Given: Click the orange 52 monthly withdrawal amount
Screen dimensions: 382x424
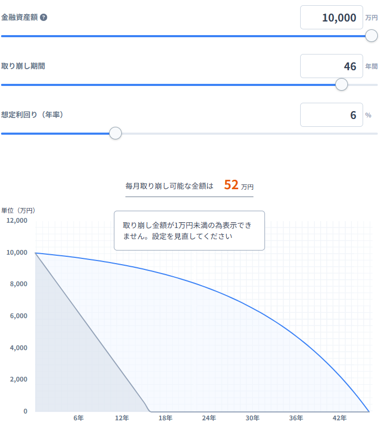Looking at the screenshot, I should [231, 184].
